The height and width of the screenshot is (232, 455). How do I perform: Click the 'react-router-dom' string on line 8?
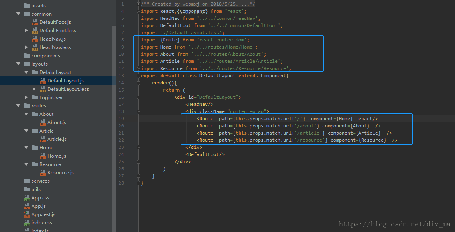click(221, 40)
